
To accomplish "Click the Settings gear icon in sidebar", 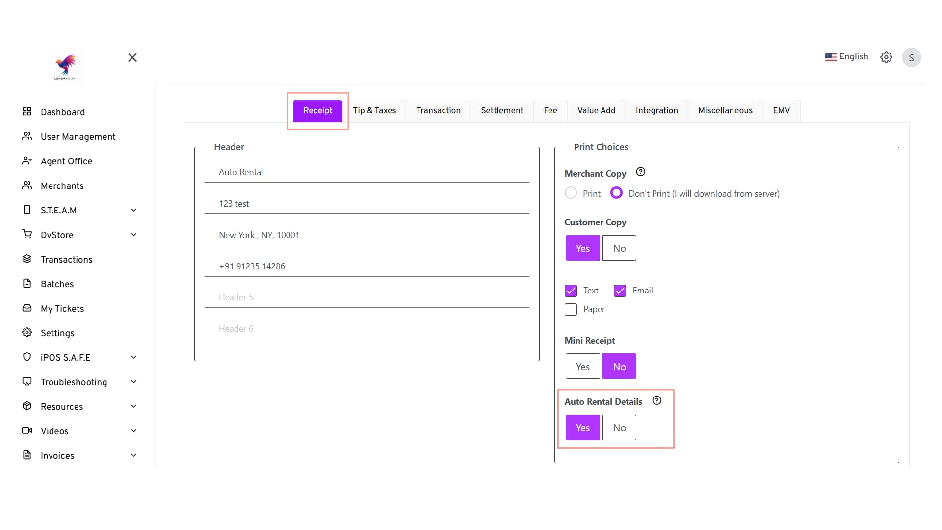I will click(27, 332).
